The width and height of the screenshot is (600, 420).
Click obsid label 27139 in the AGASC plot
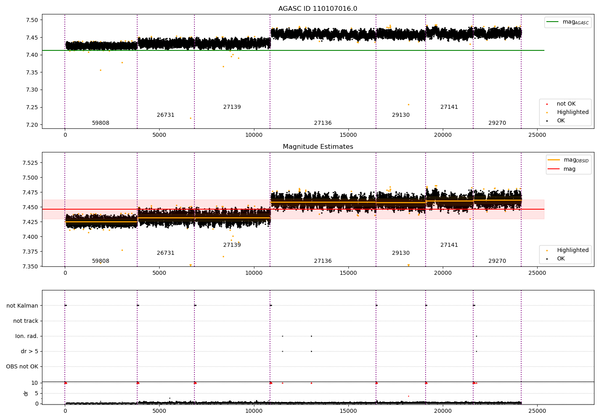[x=232, y=107]
